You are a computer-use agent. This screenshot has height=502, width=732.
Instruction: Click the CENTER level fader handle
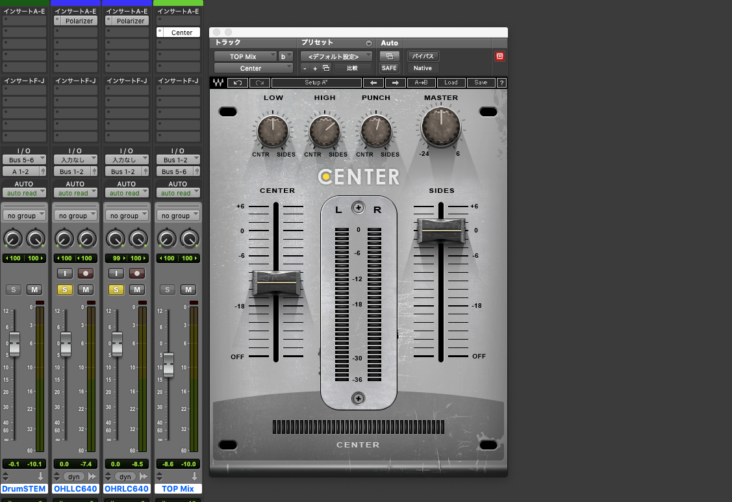point(277,282)
